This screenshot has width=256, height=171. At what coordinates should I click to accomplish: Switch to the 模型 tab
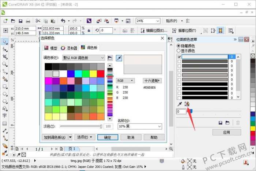51,48
